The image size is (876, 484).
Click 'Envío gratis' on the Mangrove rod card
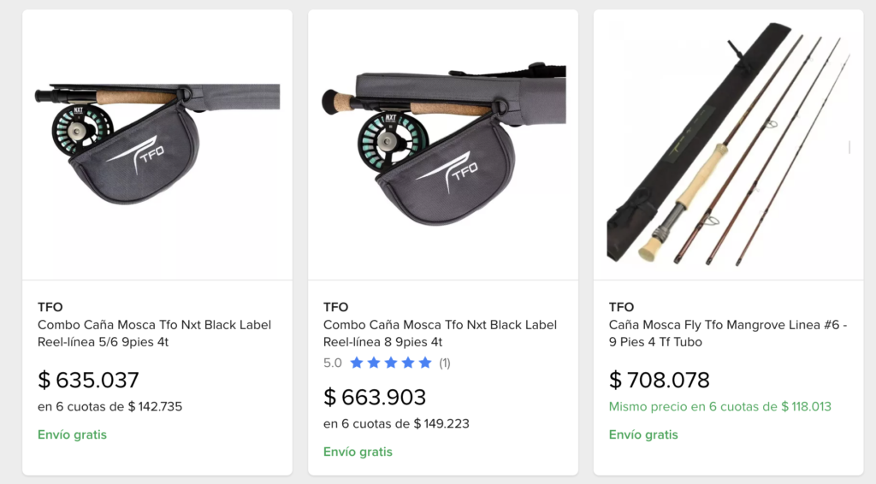643,434
